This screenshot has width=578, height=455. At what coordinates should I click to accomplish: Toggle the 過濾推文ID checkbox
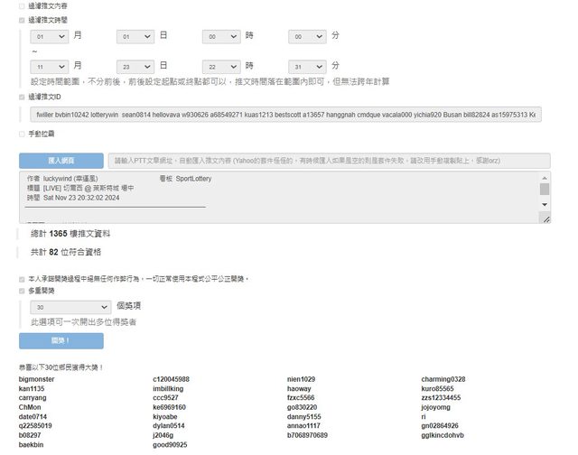(x=22, y=97)
